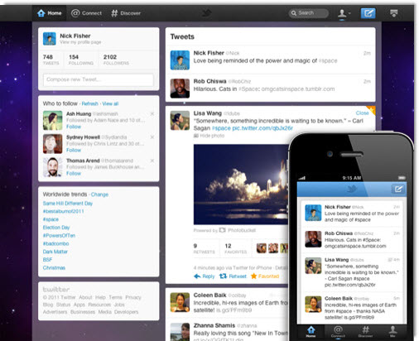419x341 pixels.
Task: Tap the Home tab icon on the iPhone app
Action: (311, 331)
